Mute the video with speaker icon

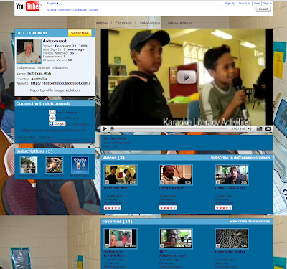[x=250, y=128]
